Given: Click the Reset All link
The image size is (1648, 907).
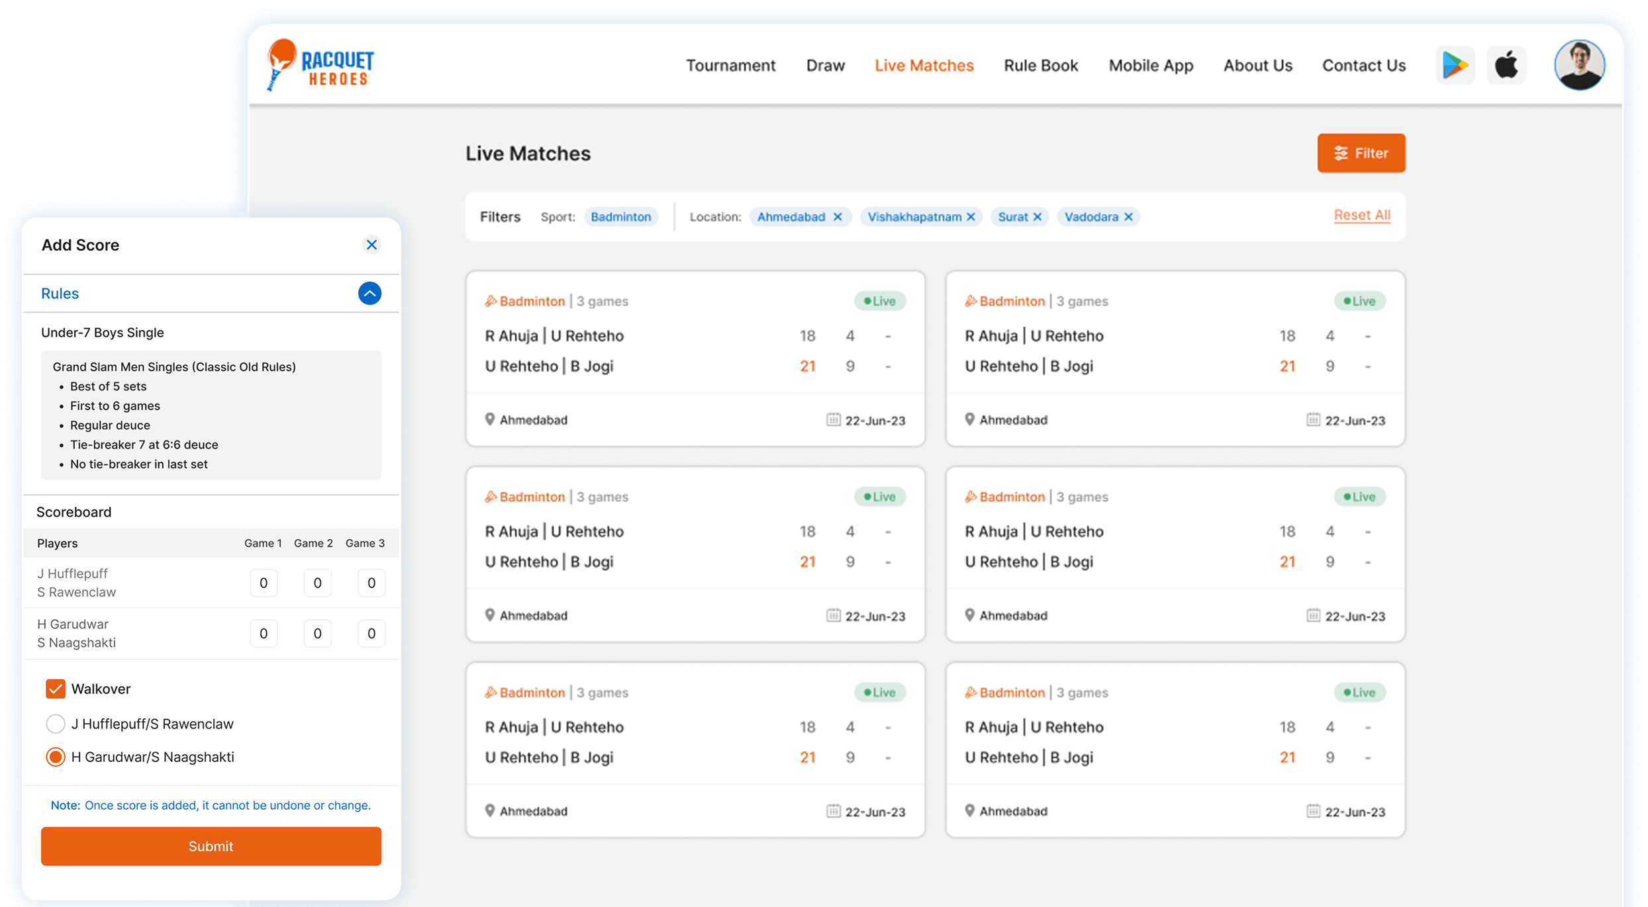Looking at the screenshot, I should (x=1361, y=215).
